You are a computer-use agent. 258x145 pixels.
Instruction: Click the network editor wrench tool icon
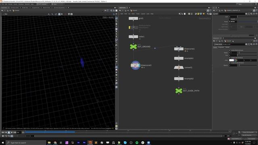179,14
